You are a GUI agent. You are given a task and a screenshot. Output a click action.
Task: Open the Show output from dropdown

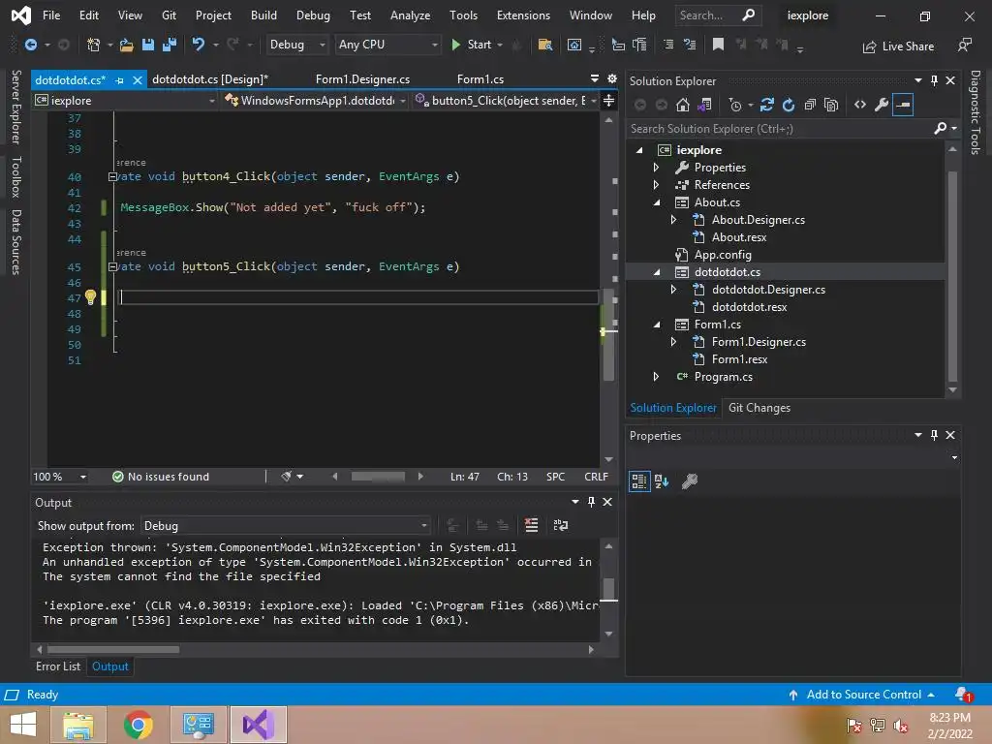point(286,526)
